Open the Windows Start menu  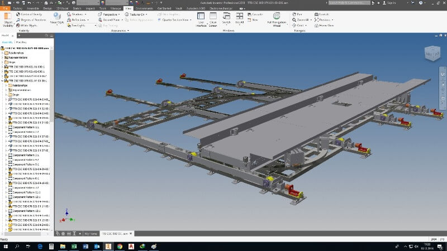coord(6,247)
